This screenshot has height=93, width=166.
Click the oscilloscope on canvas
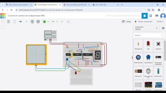[36, 55]
